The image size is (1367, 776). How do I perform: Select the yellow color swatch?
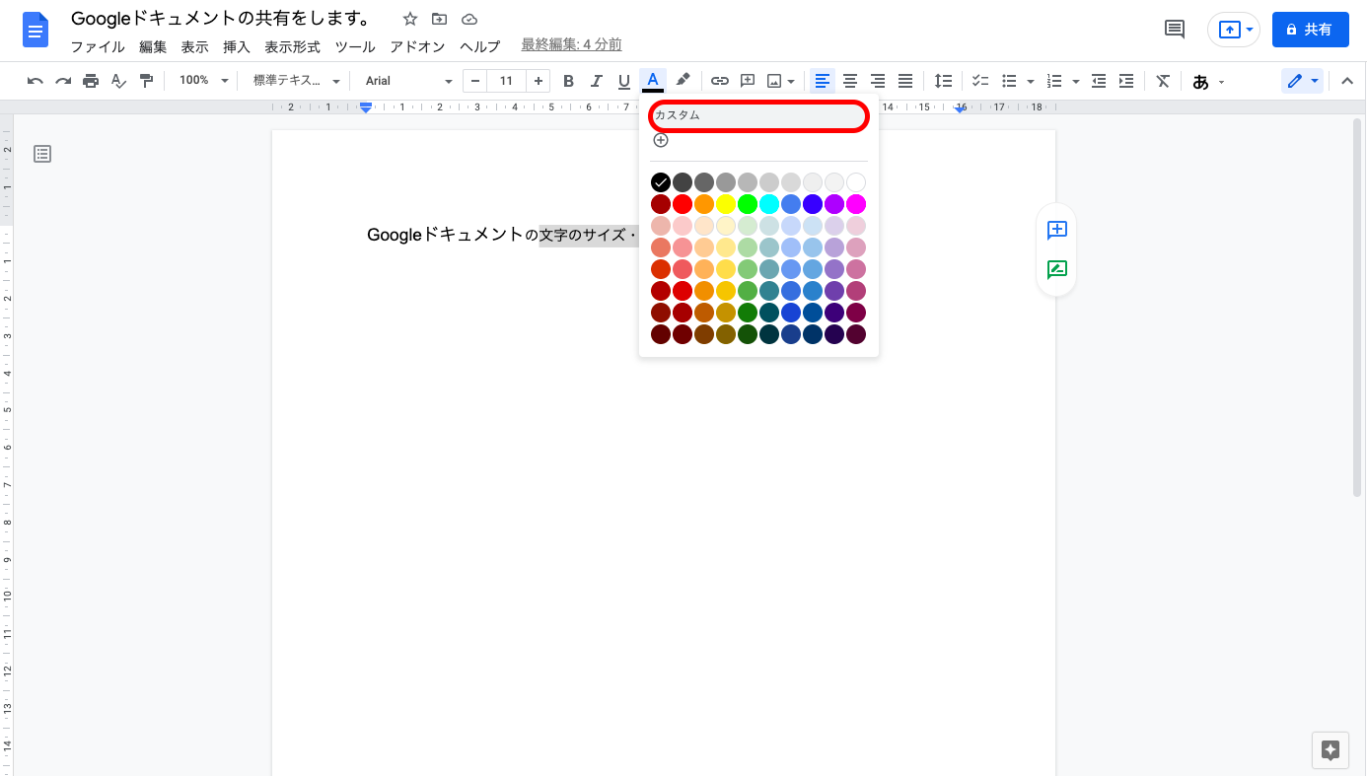tap(726, 204)
